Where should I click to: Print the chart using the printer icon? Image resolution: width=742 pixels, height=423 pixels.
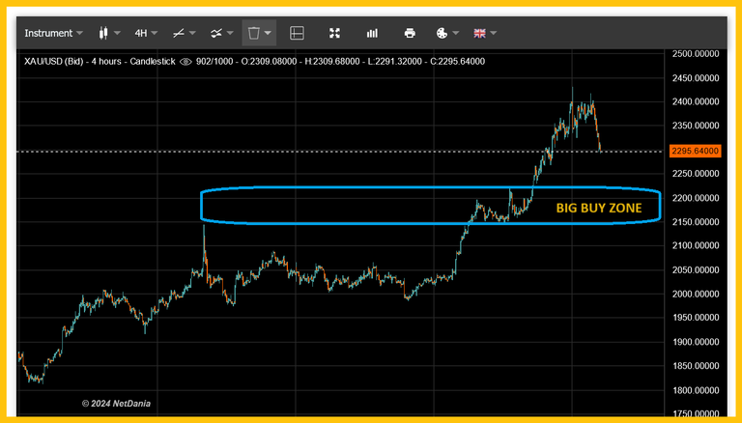coord(410,33)
